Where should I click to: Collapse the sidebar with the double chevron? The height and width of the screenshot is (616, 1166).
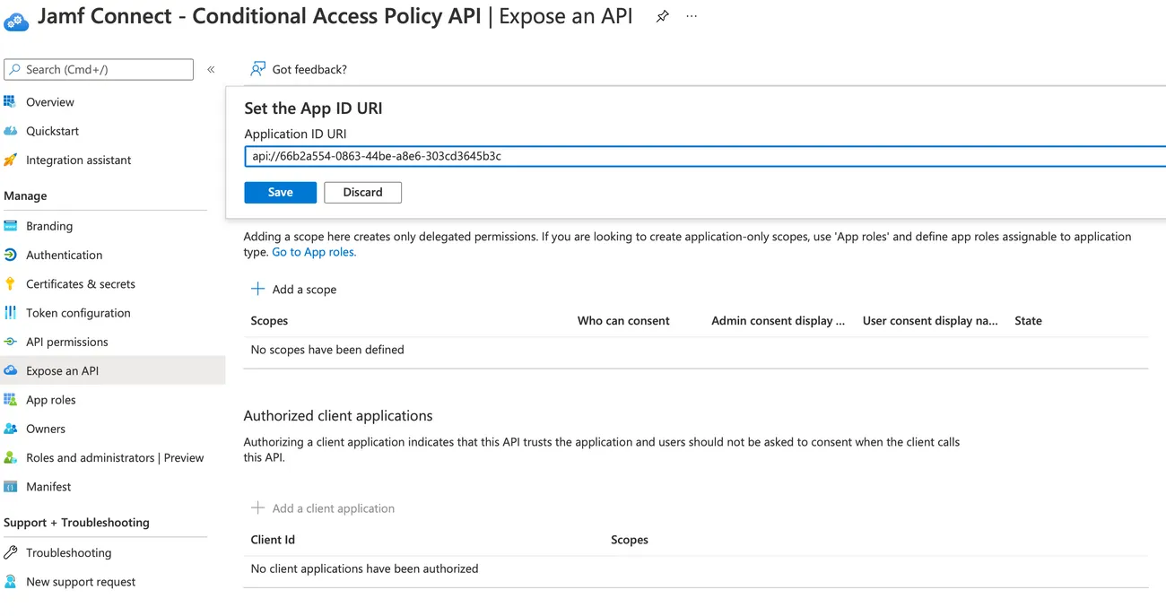[211, 69]
